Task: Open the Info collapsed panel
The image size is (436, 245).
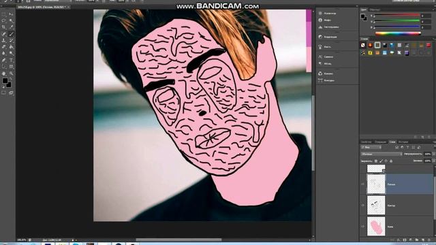Action: (x=324, y=20)
